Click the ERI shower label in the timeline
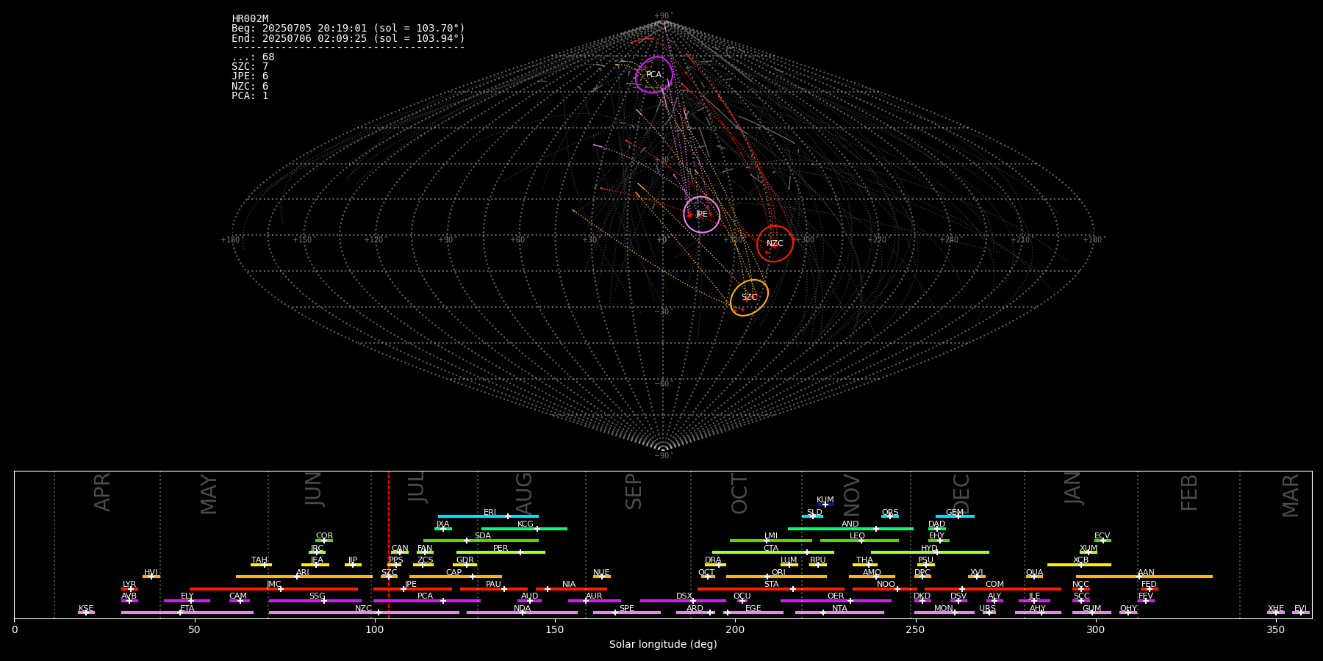The image size is (1323, 661). pos(490,513)
